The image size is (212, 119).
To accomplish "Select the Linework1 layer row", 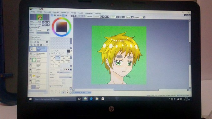I will pyautogui.click(x=38, y=55).
